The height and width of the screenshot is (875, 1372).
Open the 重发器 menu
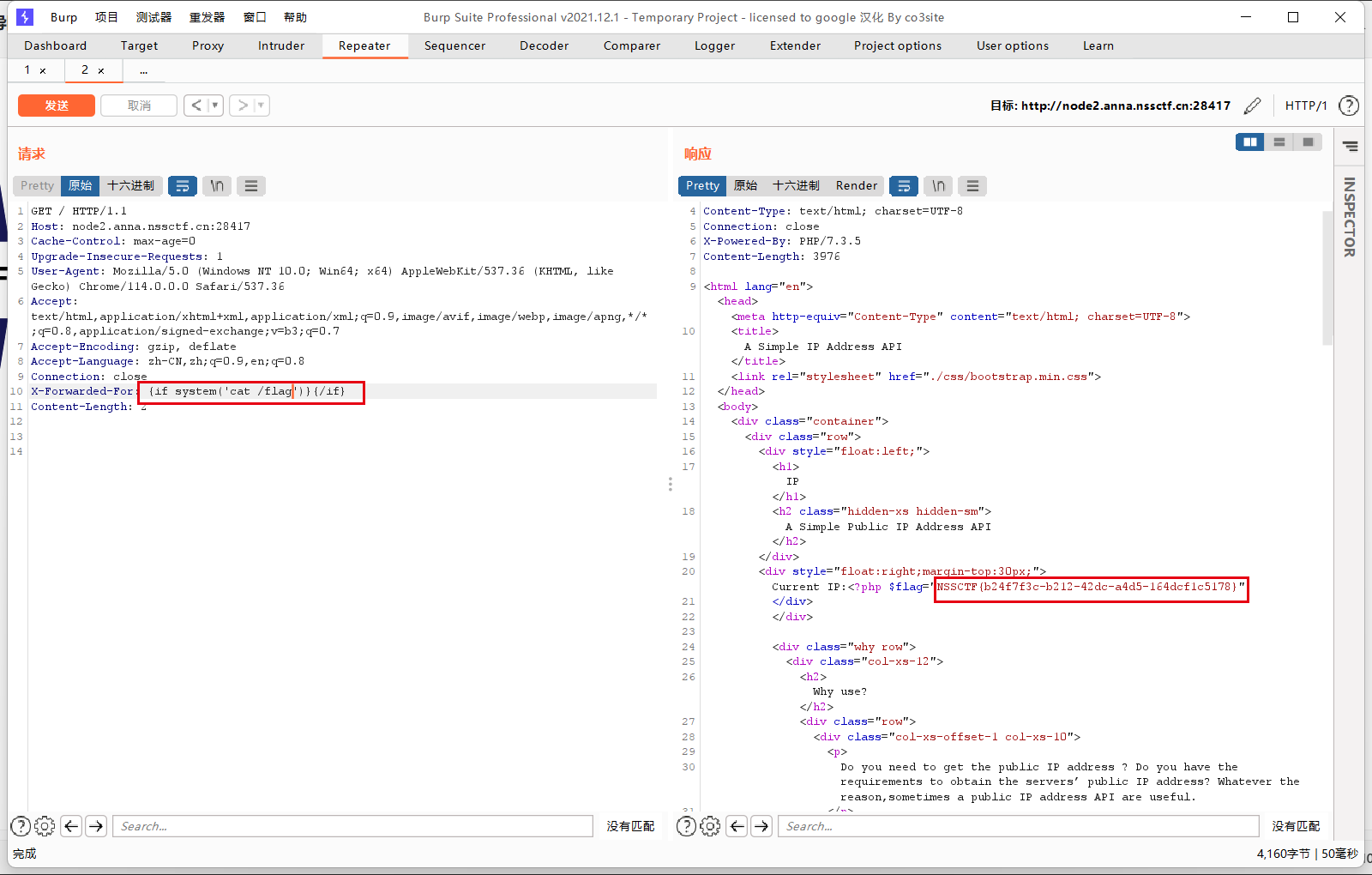[207, 17]
